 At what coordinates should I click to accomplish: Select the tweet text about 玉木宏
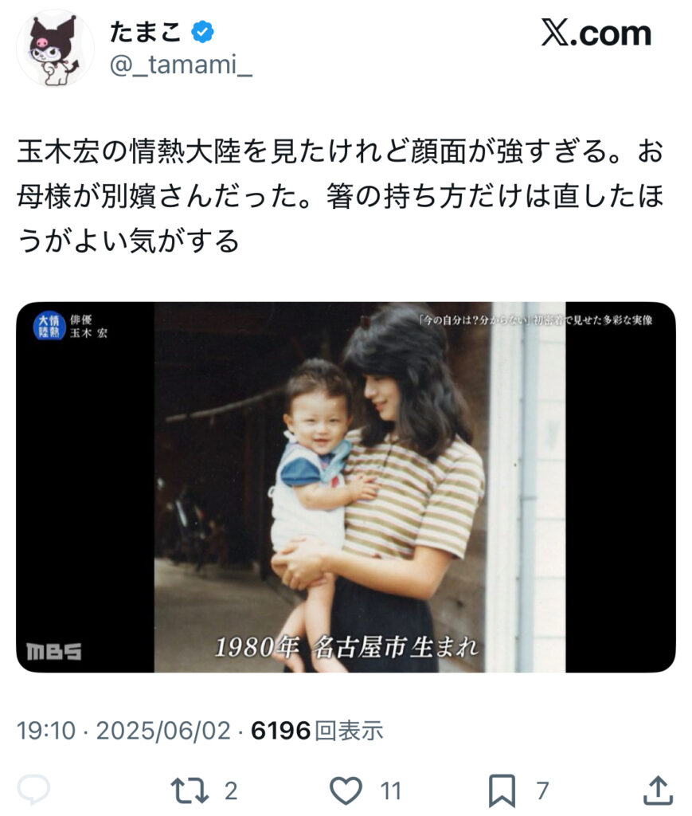341,196
